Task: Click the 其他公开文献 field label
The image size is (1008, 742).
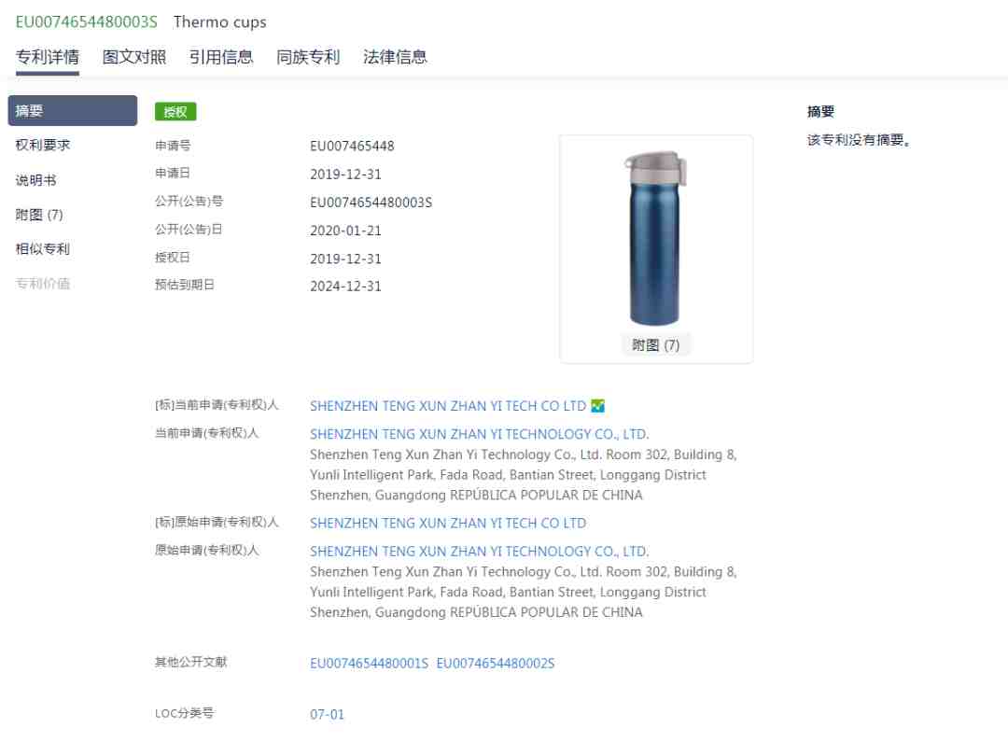Action: tap(191, 662)
